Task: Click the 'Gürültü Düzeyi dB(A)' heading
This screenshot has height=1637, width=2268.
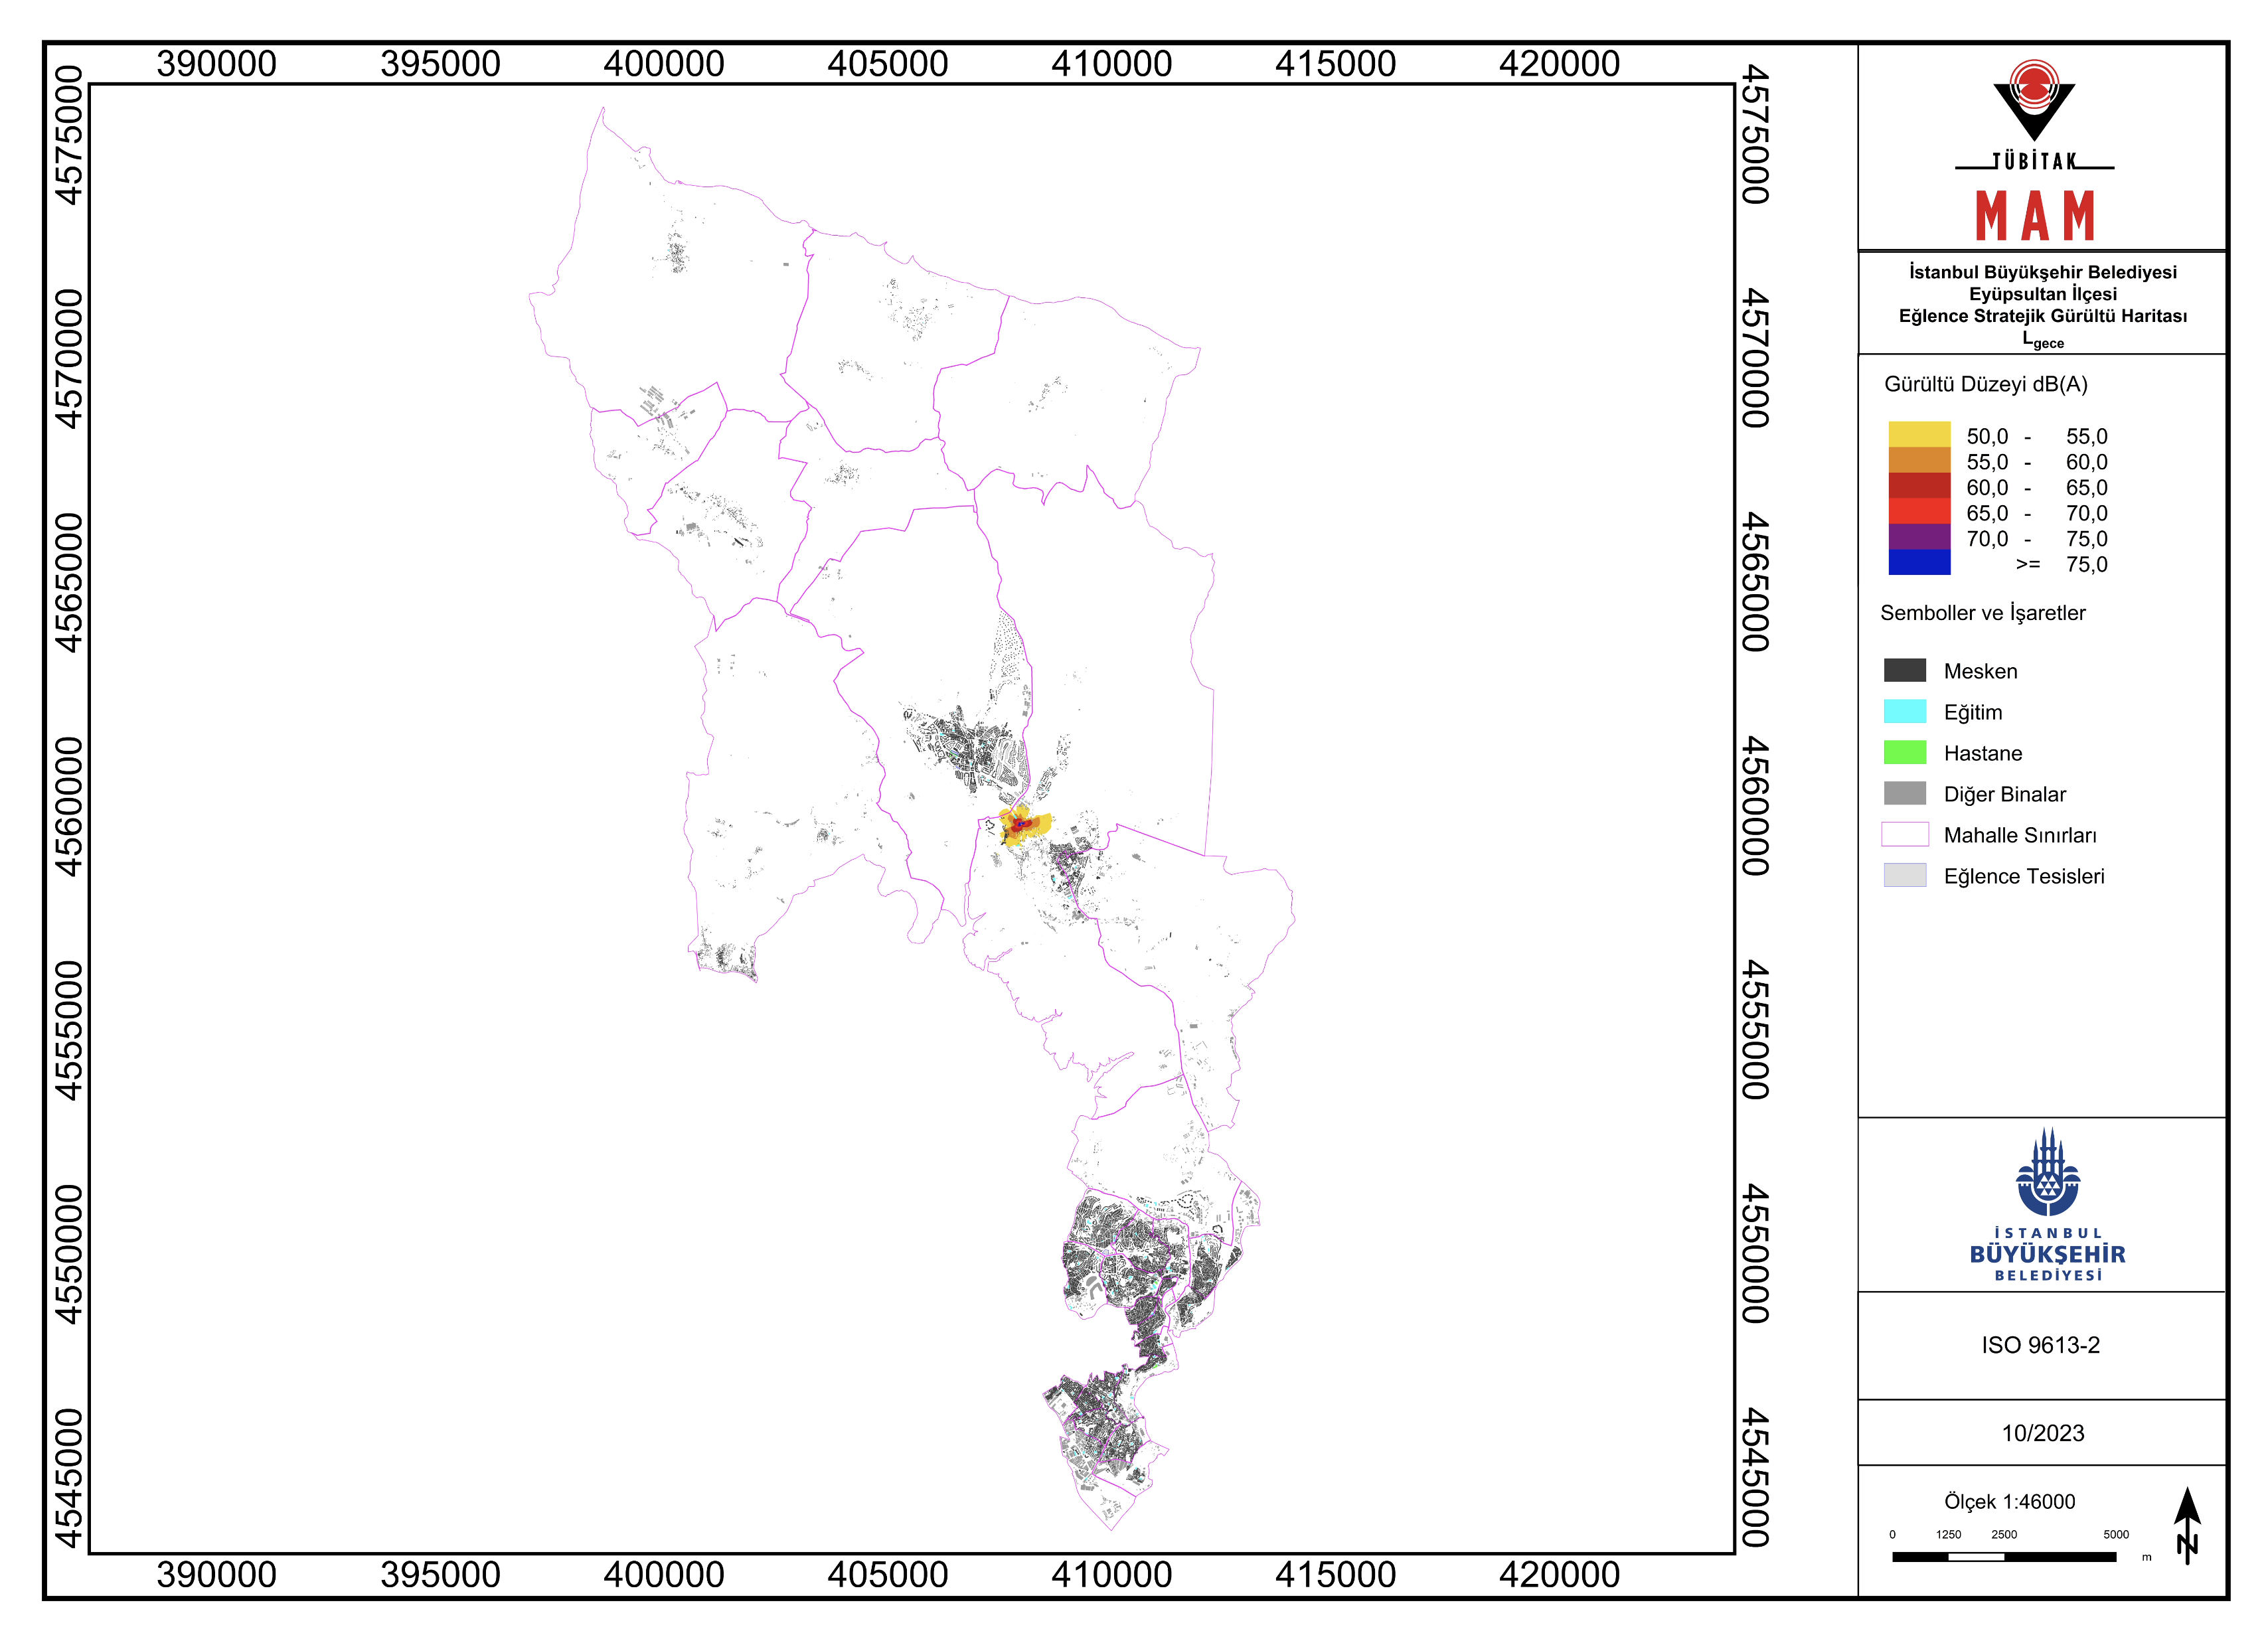Action: [x=1985, y=385]
